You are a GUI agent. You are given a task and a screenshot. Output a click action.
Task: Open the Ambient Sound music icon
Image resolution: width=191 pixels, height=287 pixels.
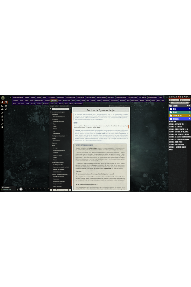2,123
